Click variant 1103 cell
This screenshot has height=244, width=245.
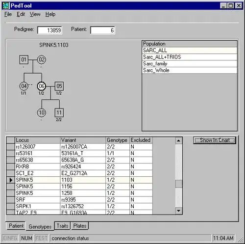[83, 180]
